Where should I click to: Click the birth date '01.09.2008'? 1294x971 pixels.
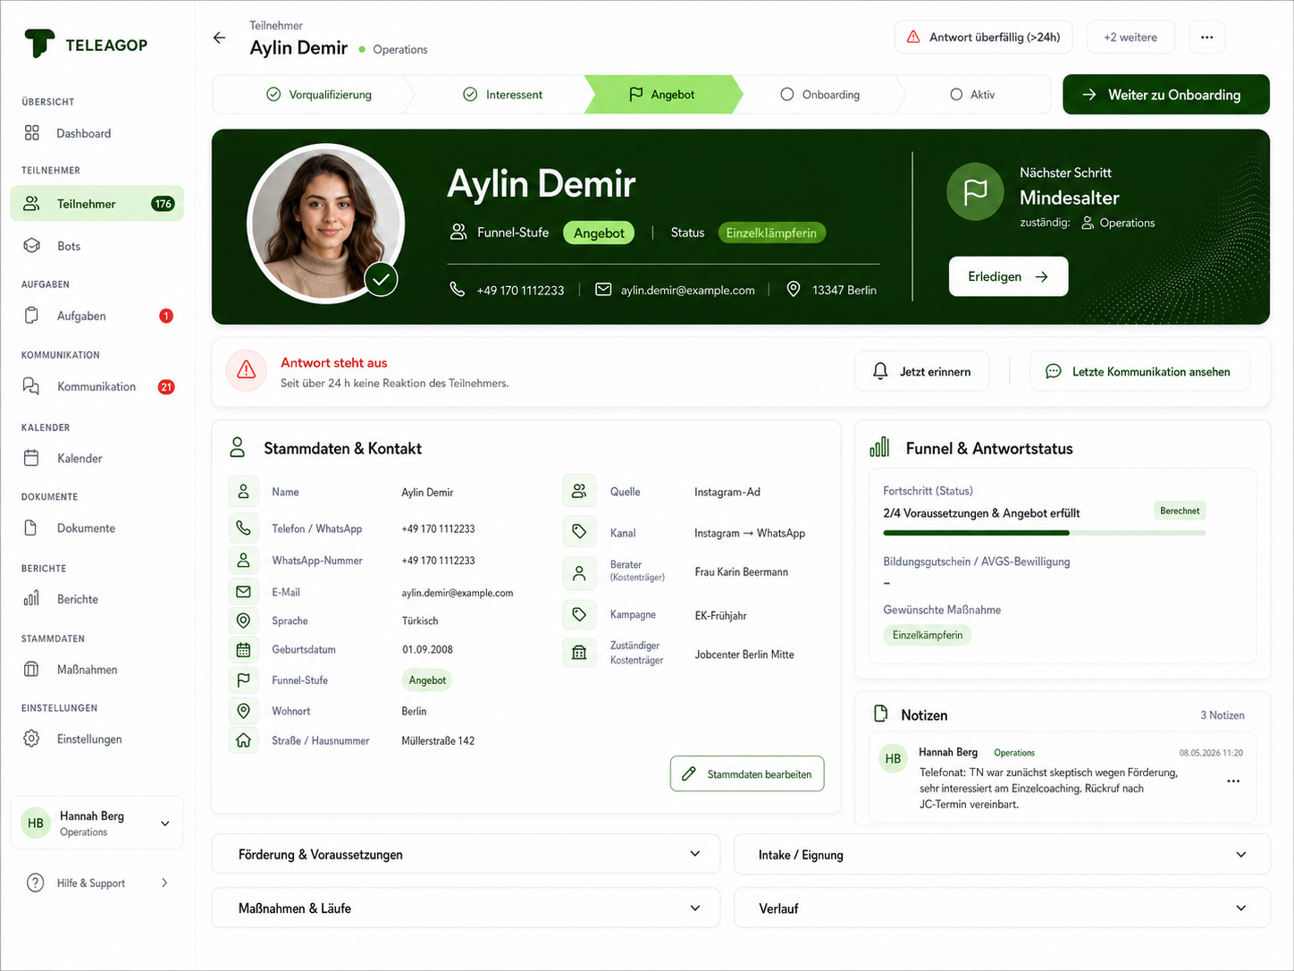427,650
